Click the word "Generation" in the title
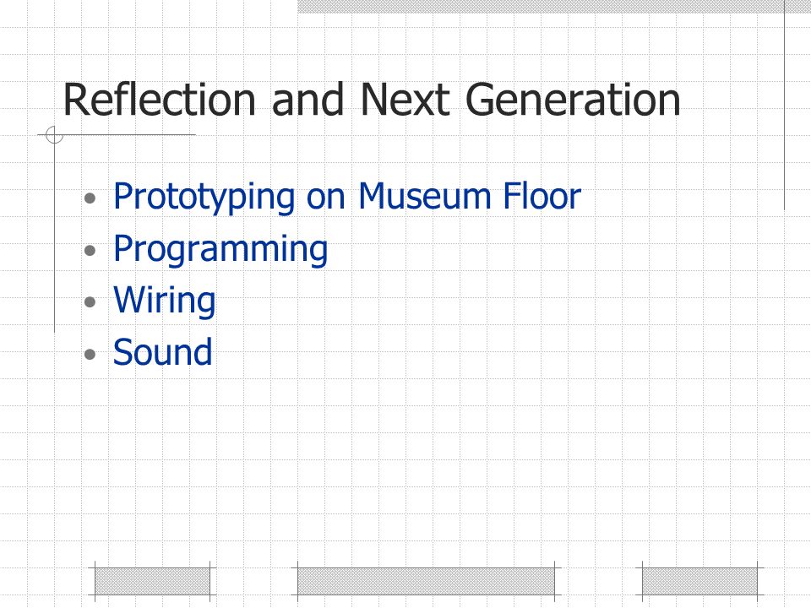811x608 pixels. (573, 100)
